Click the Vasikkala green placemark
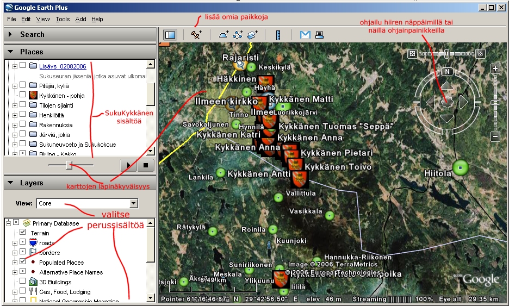This screenshot has width=509, height=306. [x=330, y=215]
